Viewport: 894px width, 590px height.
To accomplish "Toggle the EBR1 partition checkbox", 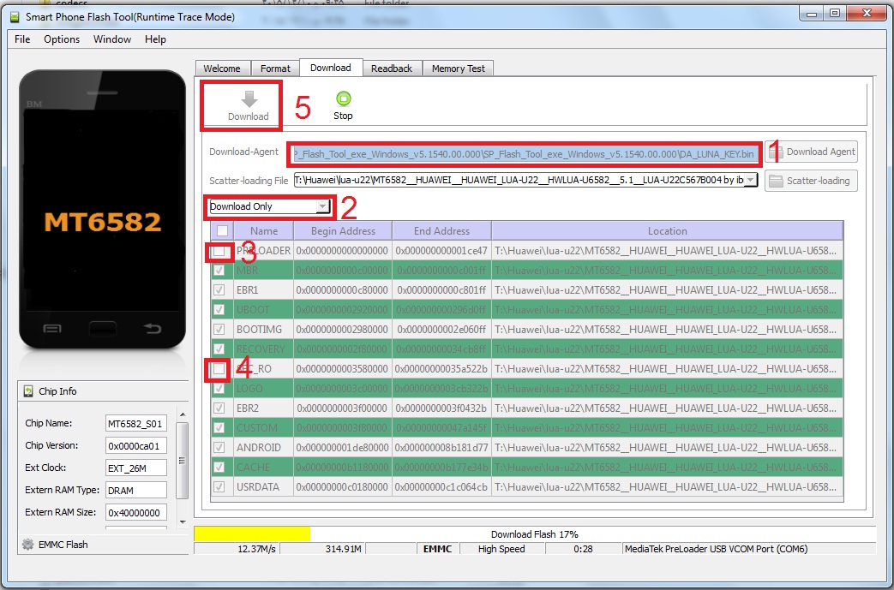I will point(219,290).
